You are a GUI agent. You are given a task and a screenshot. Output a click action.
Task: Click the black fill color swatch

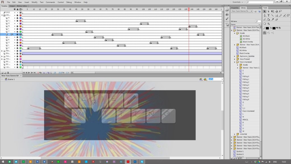(x=274, y=28)
